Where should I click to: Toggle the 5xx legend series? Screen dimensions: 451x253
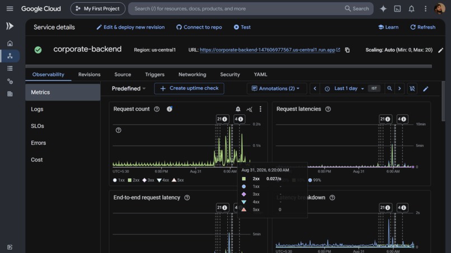[x=177, y=180]
